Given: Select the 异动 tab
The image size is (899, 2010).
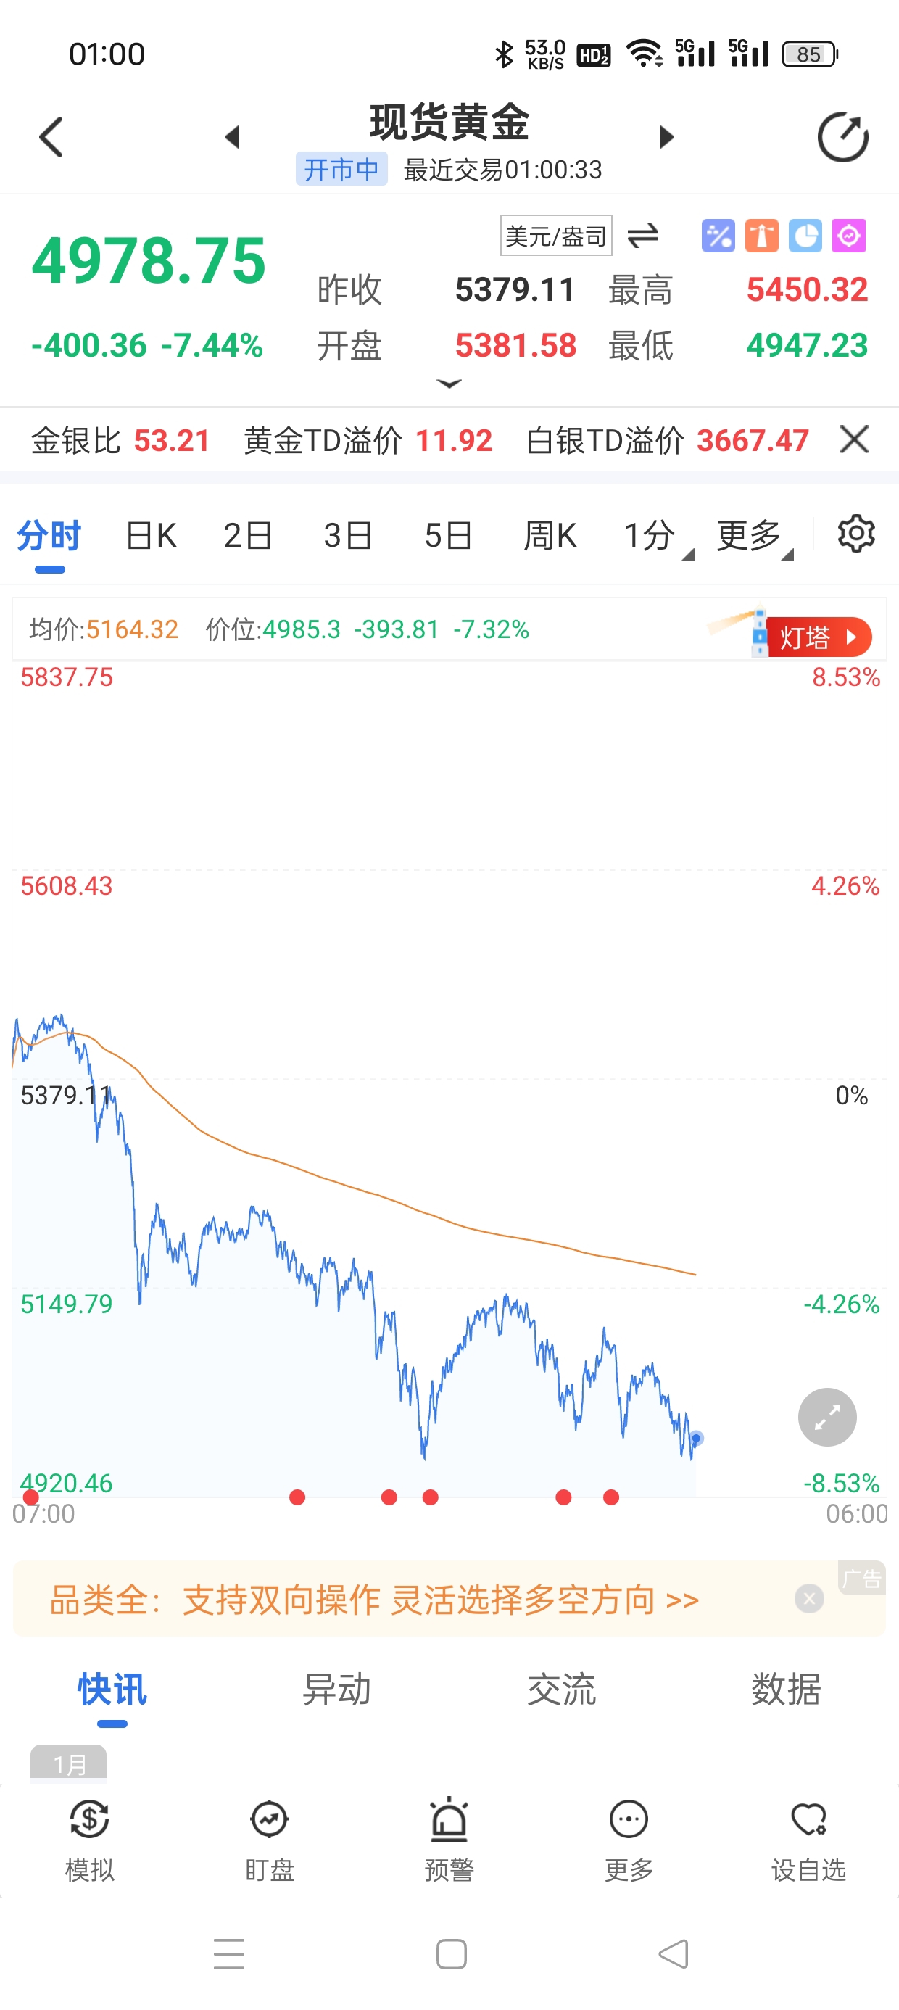Looking at the screenshot, I should (x=336, y=1690).
